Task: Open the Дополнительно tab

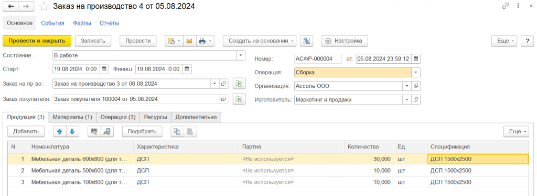Action: [196, 117]
